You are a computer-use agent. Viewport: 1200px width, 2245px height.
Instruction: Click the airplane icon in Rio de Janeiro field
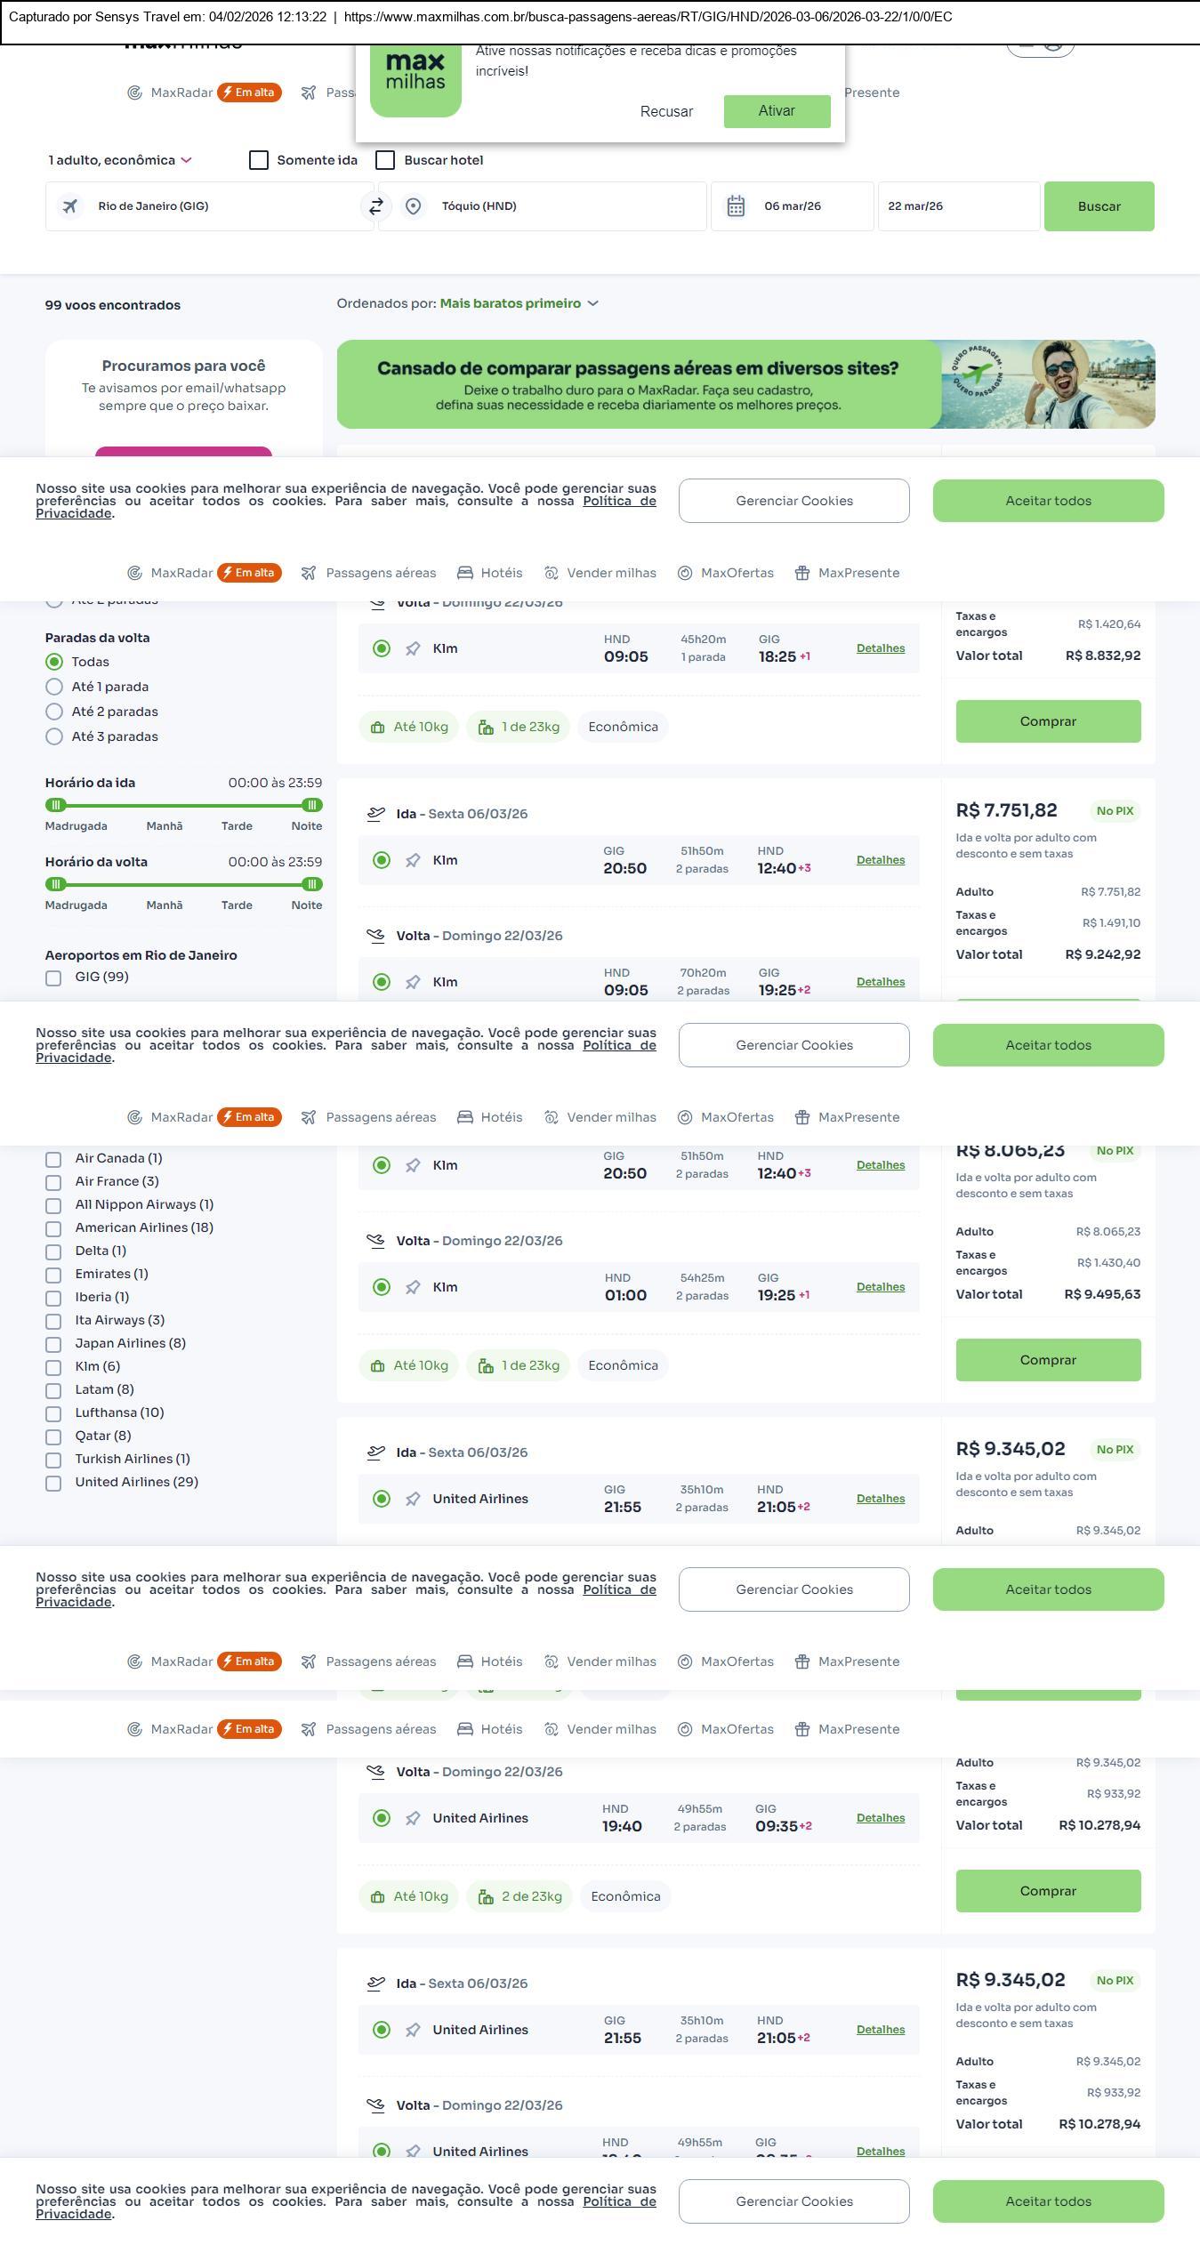tap(69, 206)
